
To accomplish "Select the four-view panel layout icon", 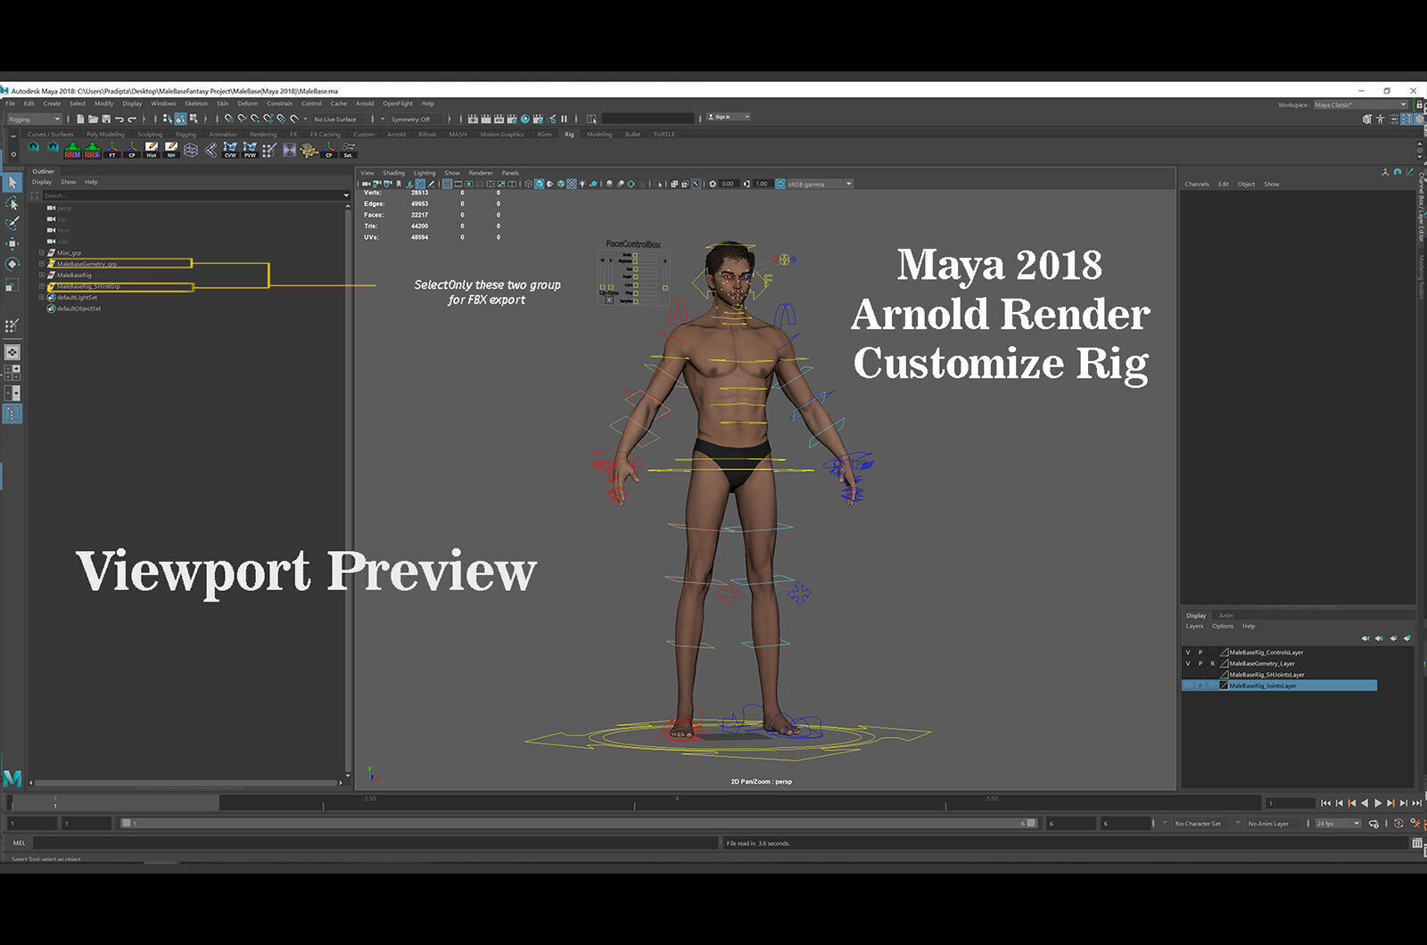I will 12,373.
